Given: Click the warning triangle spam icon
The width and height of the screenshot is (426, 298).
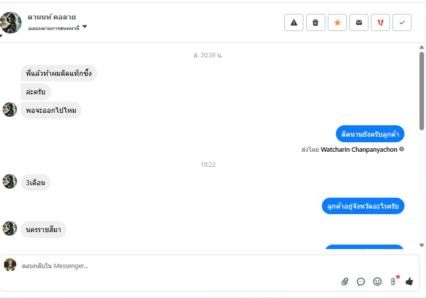Looking at the screenshot, I should 294,22.
